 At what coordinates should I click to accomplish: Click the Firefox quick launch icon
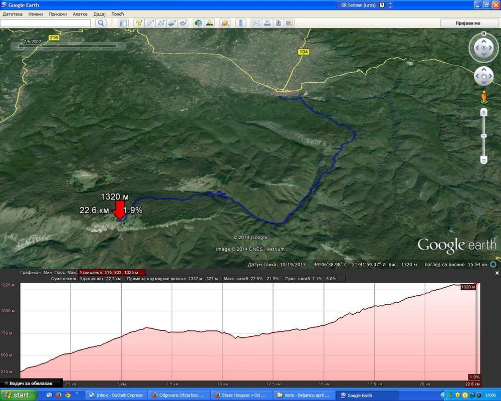click(x=59, y=395)
